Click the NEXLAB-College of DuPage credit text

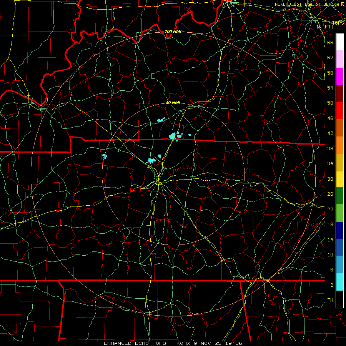[x=309, y=4]
